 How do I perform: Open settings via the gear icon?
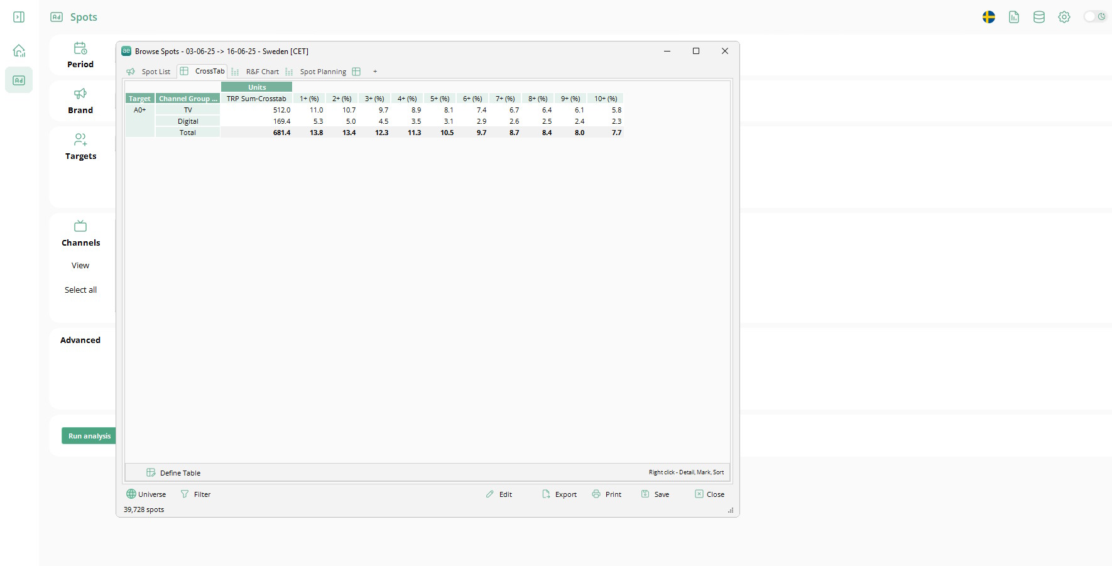pos(1064,17)
